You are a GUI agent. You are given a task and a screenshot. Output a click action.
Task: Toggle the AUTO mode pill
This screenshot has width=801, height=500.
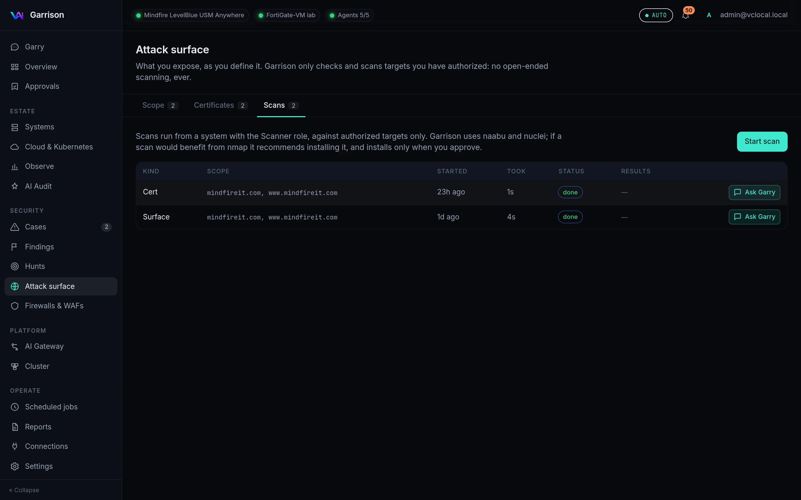tap(656, 15)
